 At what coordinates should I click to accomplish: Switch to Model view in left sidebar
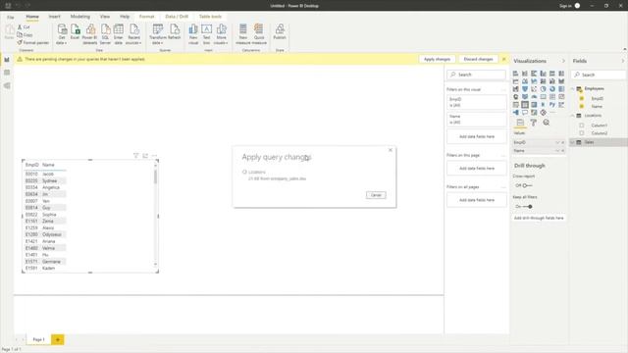[x=7, y=85]
